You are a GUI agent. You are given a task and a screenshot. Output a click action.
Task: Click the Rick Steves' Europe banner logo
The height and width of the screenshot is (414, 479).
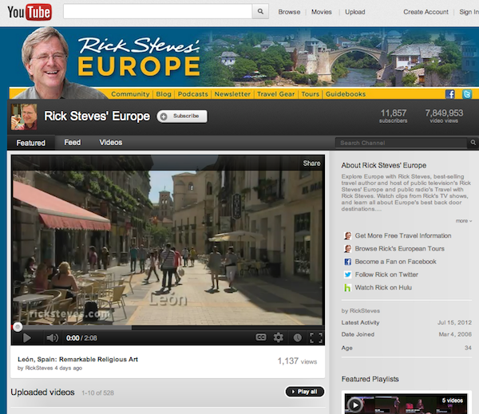pyautogui.click(x=139, y=57)
